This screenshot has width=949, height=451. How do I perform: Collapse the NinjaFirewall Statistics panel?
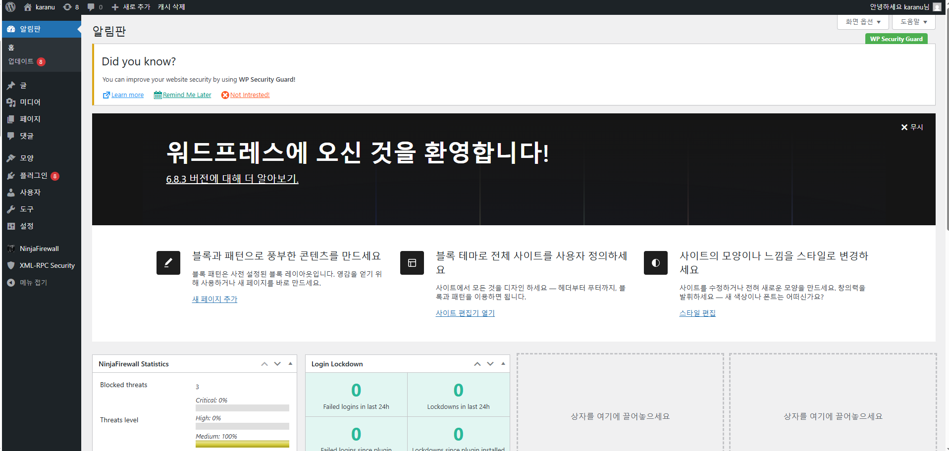(x=290, y=364)
